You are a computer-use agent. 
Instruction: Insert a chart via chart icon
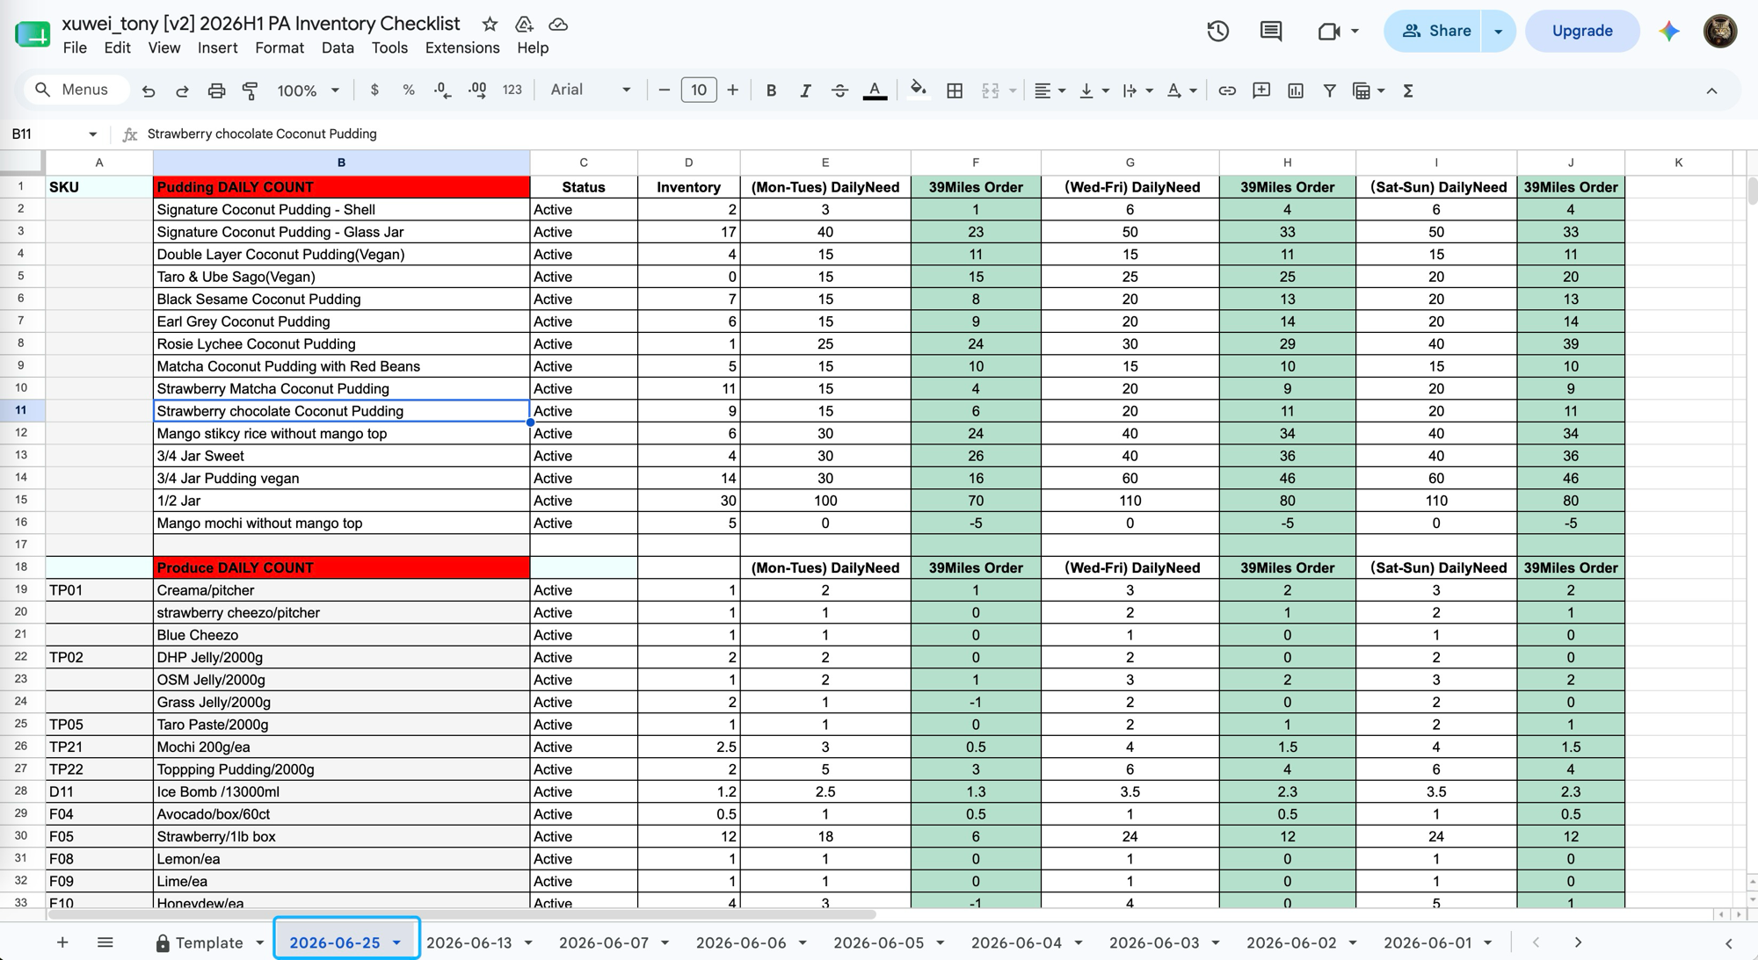1296,90
